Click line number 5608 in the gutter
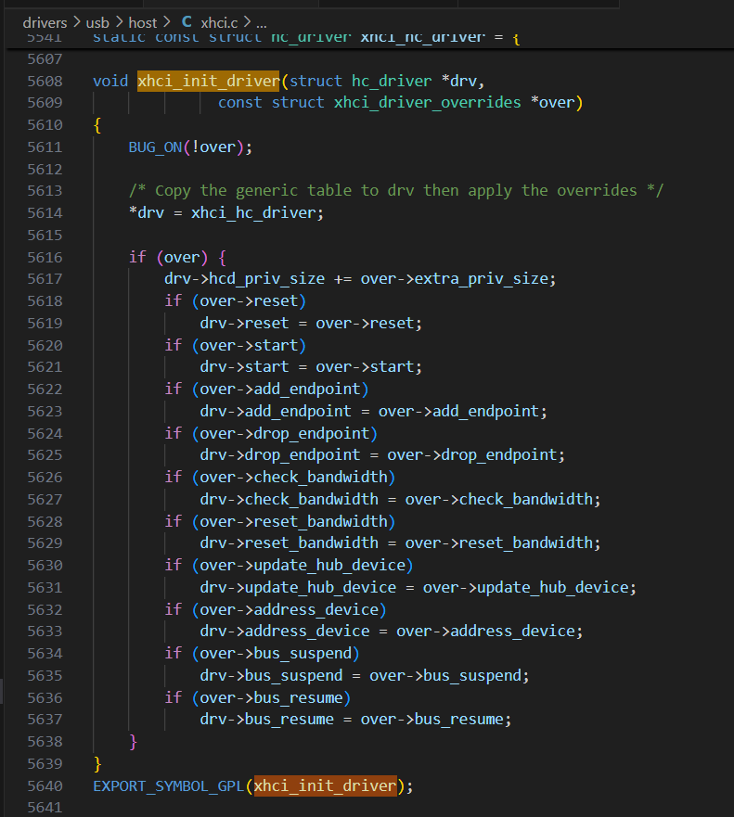The height and width of the screenshot is (817, 734). point(45,82)
